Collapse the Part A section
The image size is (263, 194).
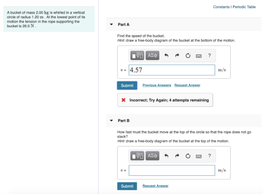coord(111,24)
